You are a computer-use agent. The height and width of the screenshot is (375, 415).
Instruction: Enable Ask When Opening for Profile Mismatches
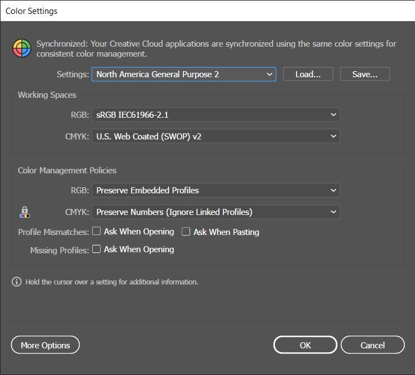click(x=97, y=231)
